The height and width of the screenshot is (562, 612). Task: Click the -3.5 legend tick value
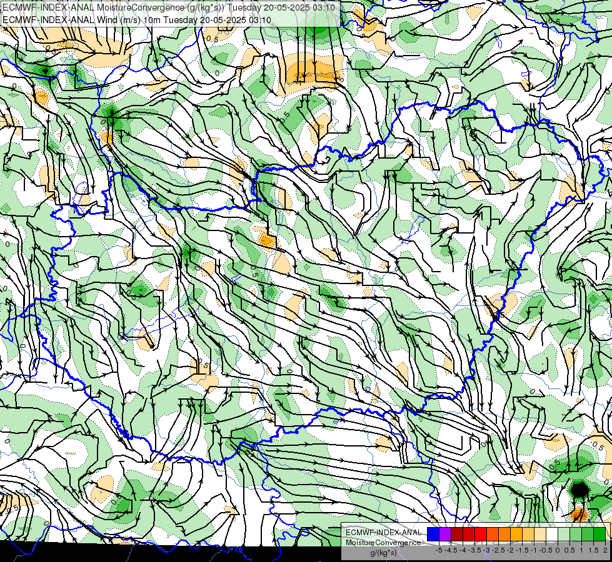(x=475, y=550)
